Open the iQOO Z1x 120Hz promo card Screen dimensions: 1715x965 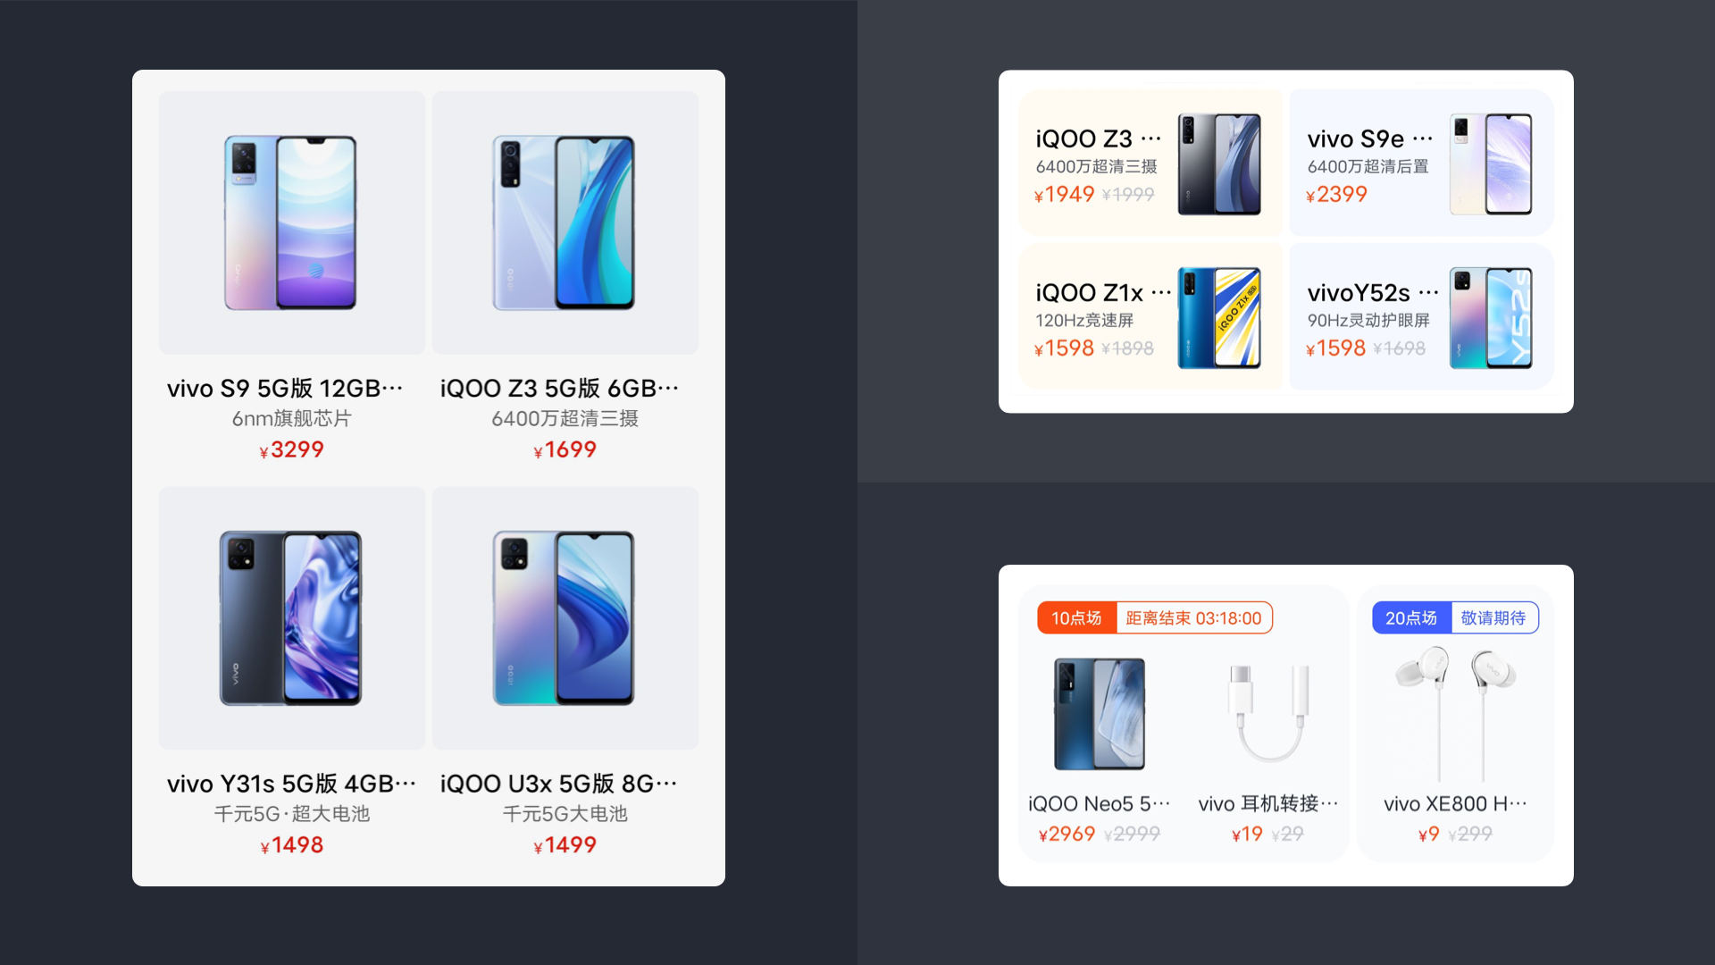1150,316
